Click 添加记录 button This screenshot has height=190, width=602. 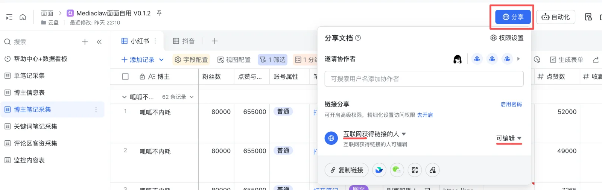pos(138,60)
